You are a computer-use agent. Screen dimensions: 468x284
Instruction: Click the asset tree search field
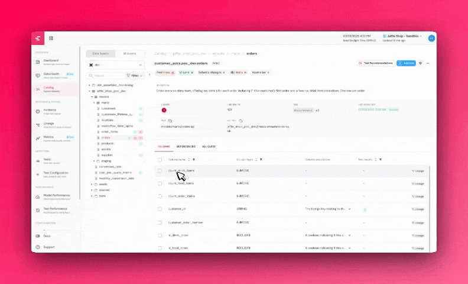[x=106, y=76]
